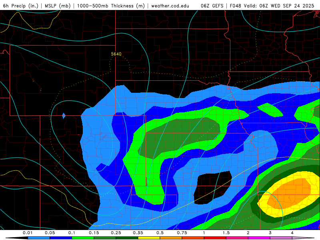Click the legend value 3
The height and width of the screenshot is (240, 320).
270,233
